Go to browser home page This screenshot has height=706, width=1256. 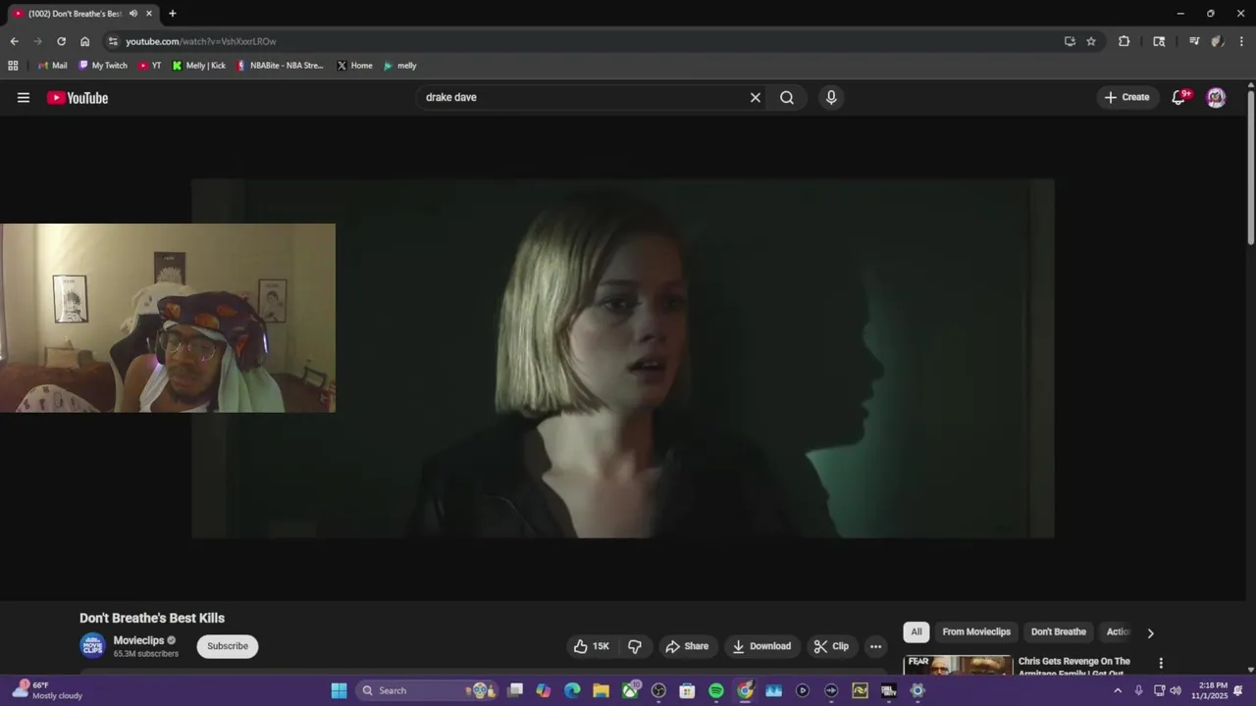(x=84, y=41)
